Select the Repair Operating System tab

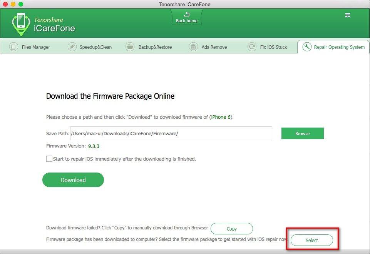pos(333,47)
